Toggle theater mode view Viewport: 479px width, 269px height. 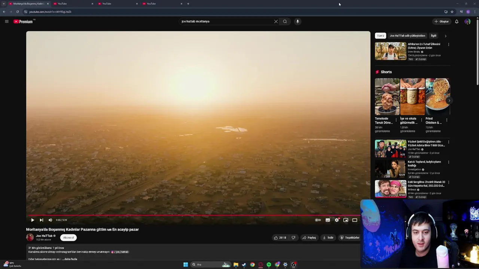tap(355, 220)
